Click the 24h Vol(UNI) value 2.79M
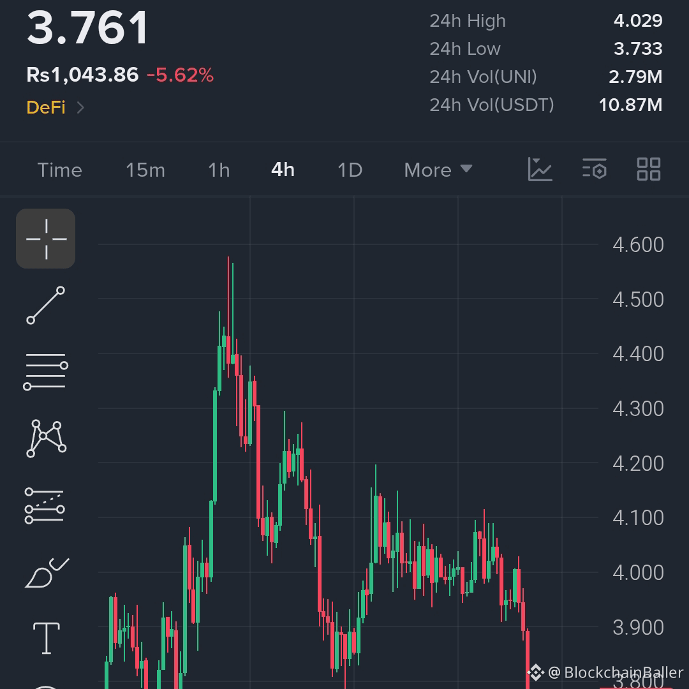 (635, 77)
